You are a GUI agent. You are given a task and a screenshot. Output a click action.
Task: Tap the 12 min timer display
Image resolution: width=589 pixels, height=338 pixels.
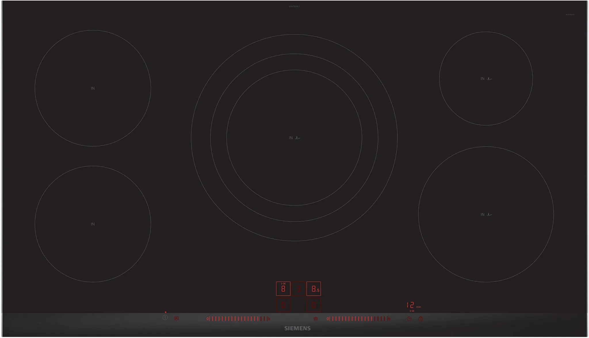(x=411, y=305)
